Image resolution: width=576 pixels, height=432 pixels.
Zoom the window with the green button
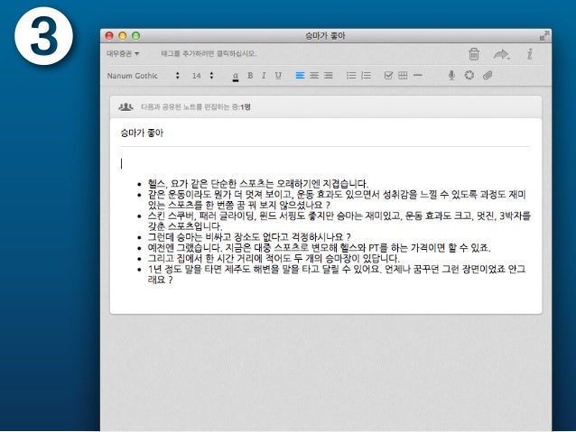coord(136,35)
